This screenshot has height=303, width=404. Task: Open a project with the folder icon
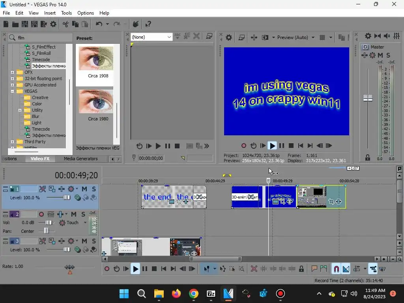pyautogui.click(x=15, y=24)
